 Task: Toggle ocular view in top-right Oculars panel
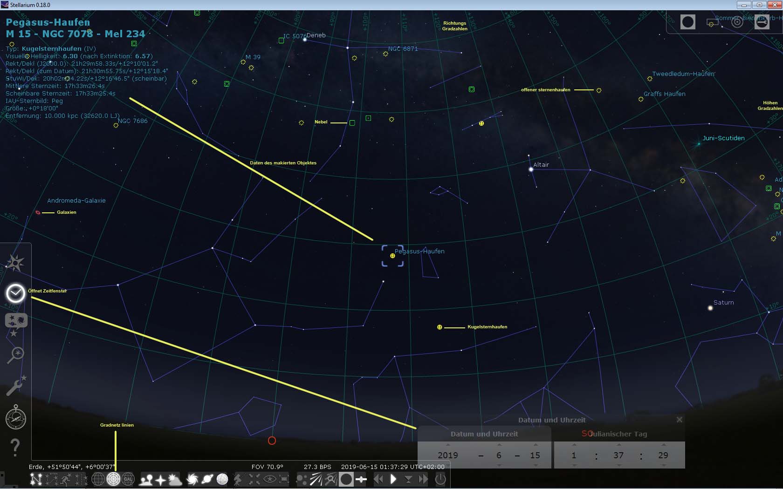tap(688, 22)
